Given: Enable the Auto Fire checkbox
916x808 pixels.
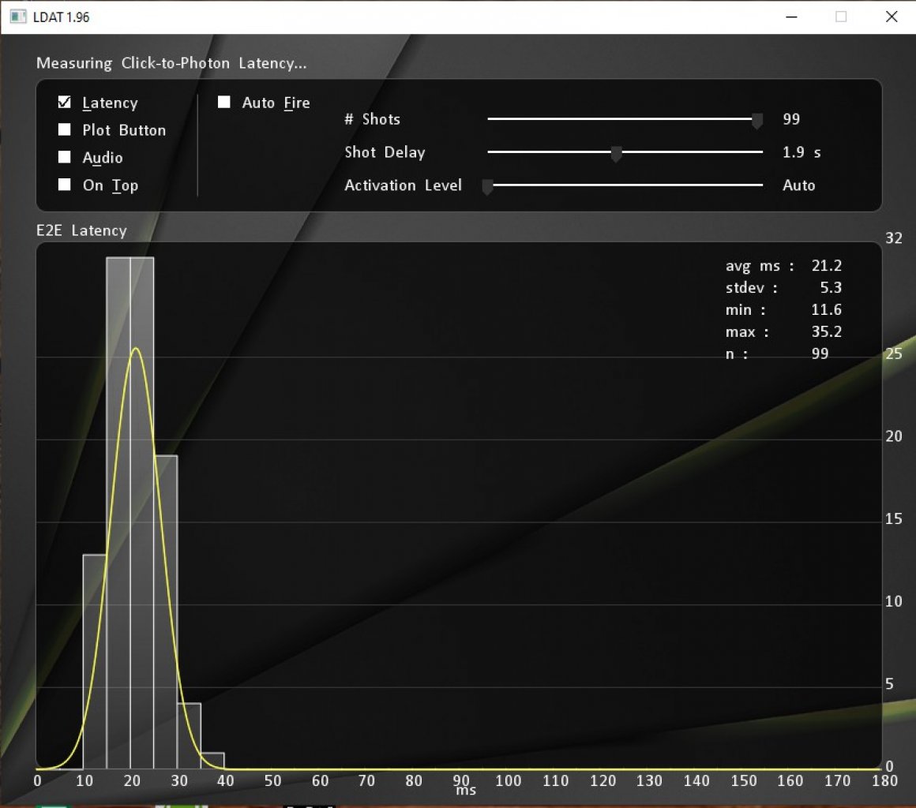Looking at the screenshot, I should click(x=223, y=102).
